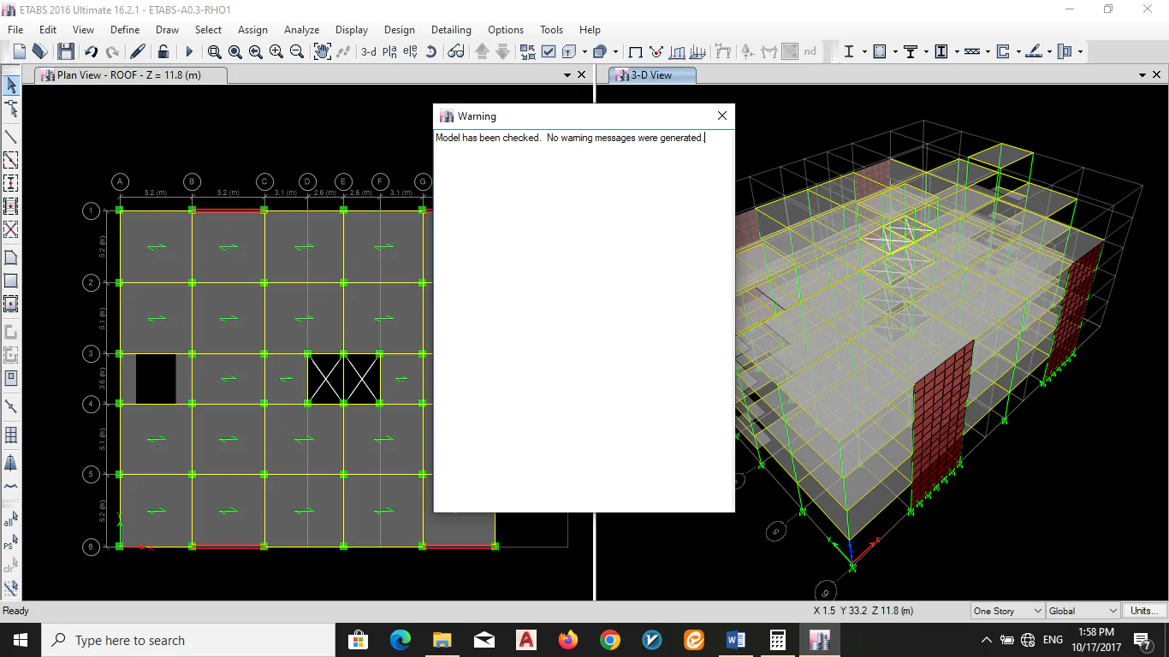The height and width of the screenshot is (657, 1169).
Task: Click the Elevation view toolbar icon
Action: point(410,52)
